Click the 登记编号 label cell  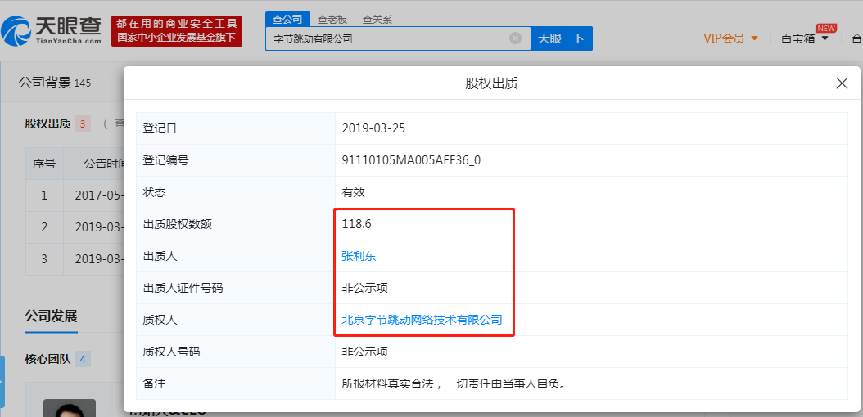tap(236, 160)
